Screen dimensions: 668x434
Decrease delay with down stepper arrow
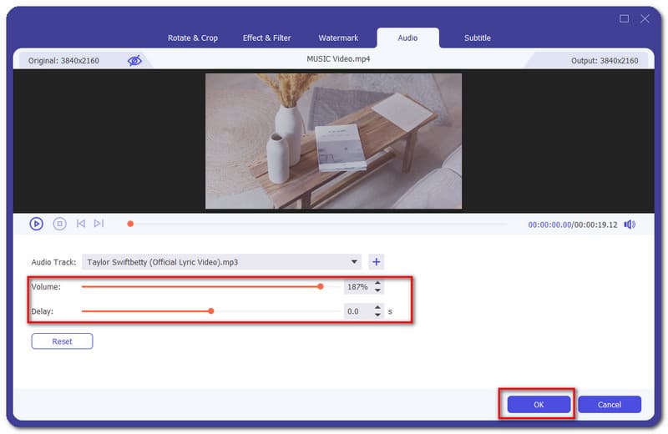coord(377,315)
